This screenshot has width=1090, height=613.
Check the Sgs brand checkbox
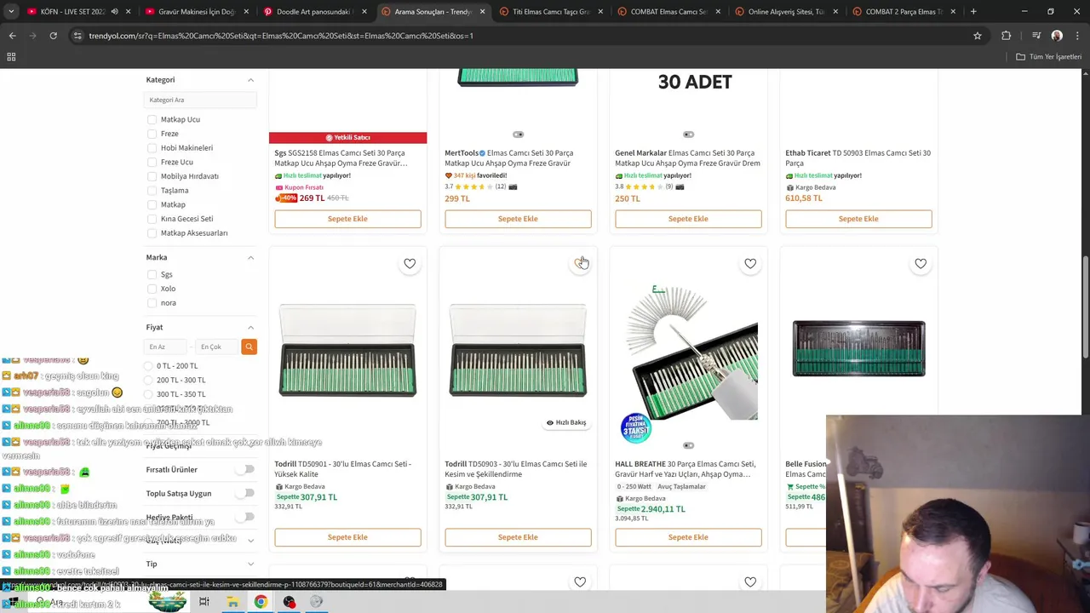[x=152, y=275]
